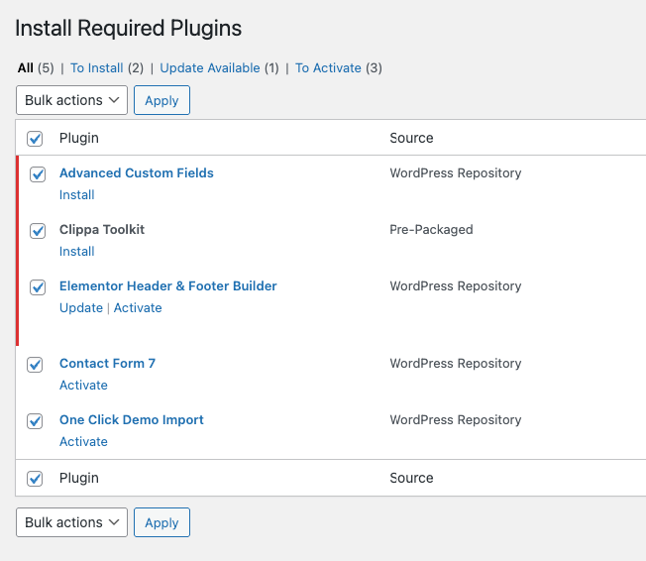This screenshot has width=646, height=561.
Task: Toggle the footer select-all Plugin checkbox
Action: [35, 479]
